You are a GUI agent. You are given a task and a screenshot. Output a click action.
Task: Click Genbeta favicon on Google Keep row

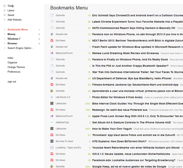pos(52,166)
